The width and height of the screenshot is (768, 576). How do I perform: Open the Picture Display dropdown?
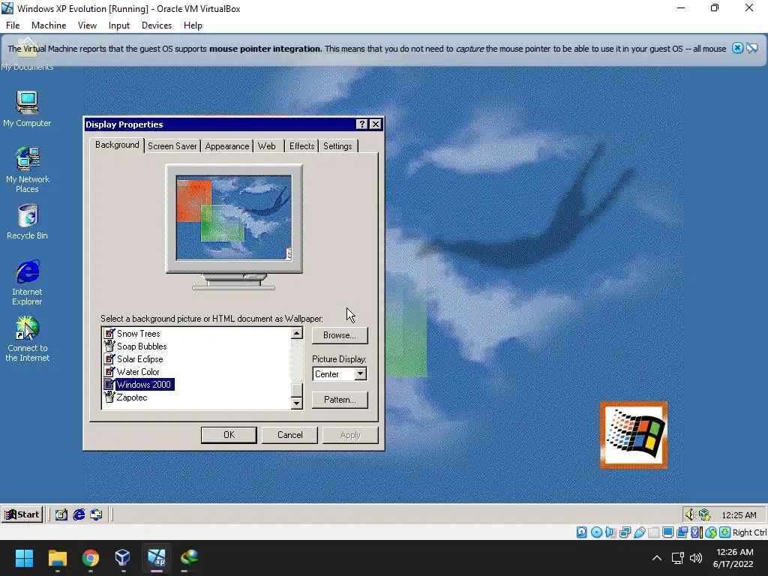click(360, 374)
